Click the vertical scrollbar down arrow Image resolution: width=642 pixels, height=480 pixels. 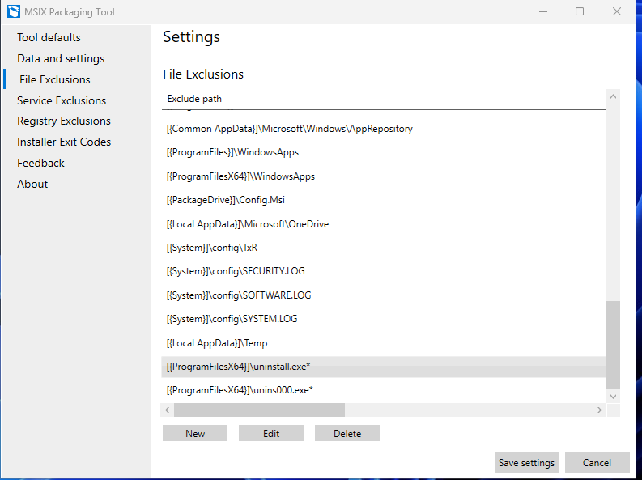[x=613, y=396]
